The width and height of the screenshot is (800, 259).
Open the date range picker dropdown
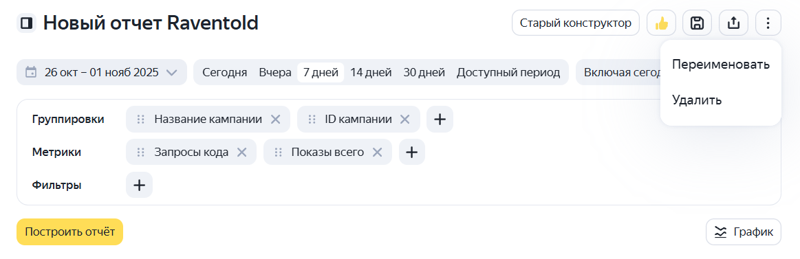[x=102, y=72]
